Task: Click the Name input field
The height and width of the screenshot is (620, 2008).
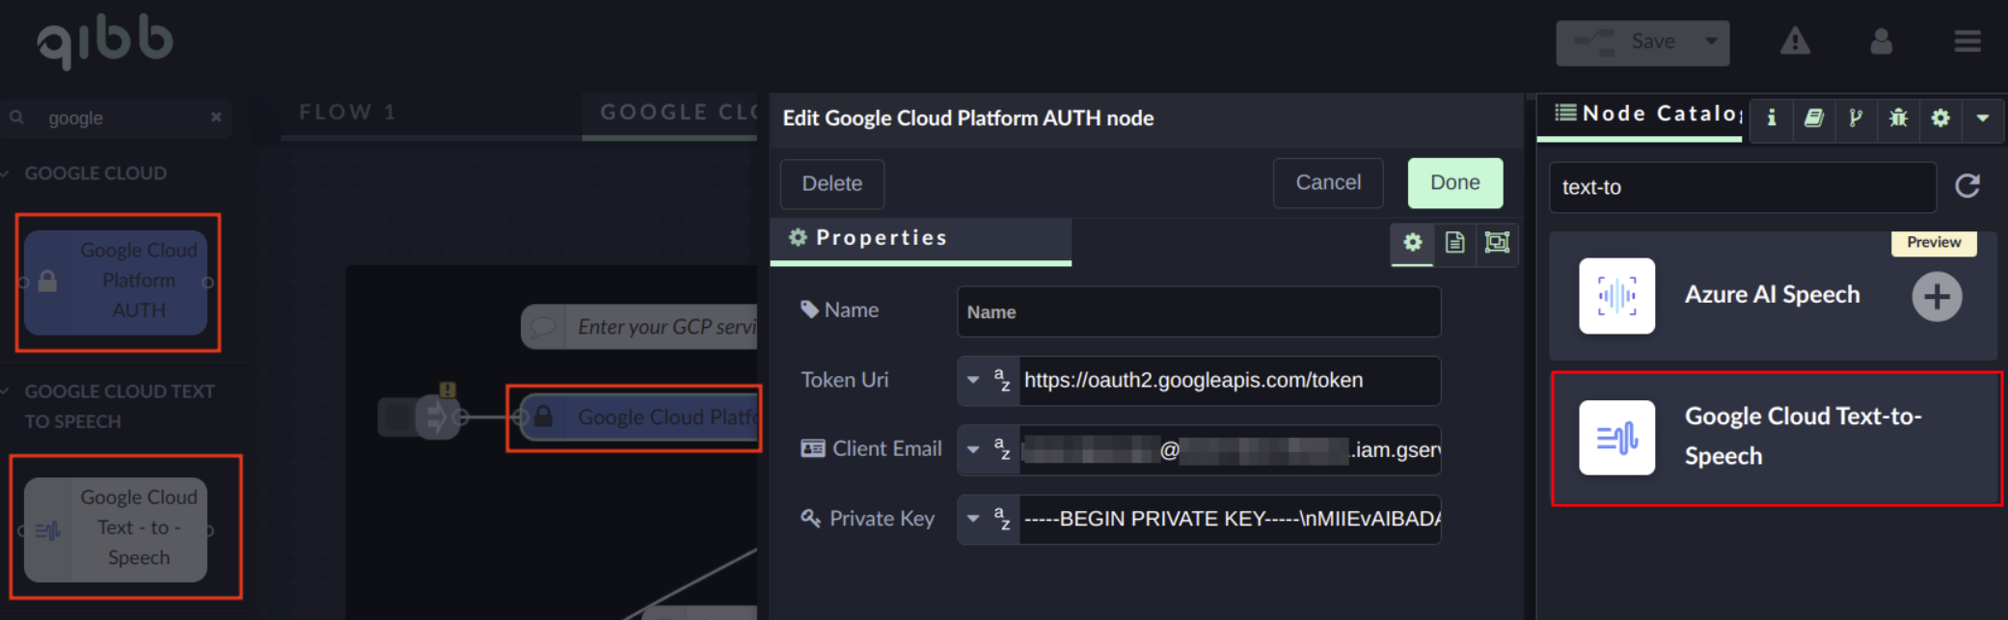Action: [x=1198, y=311]
